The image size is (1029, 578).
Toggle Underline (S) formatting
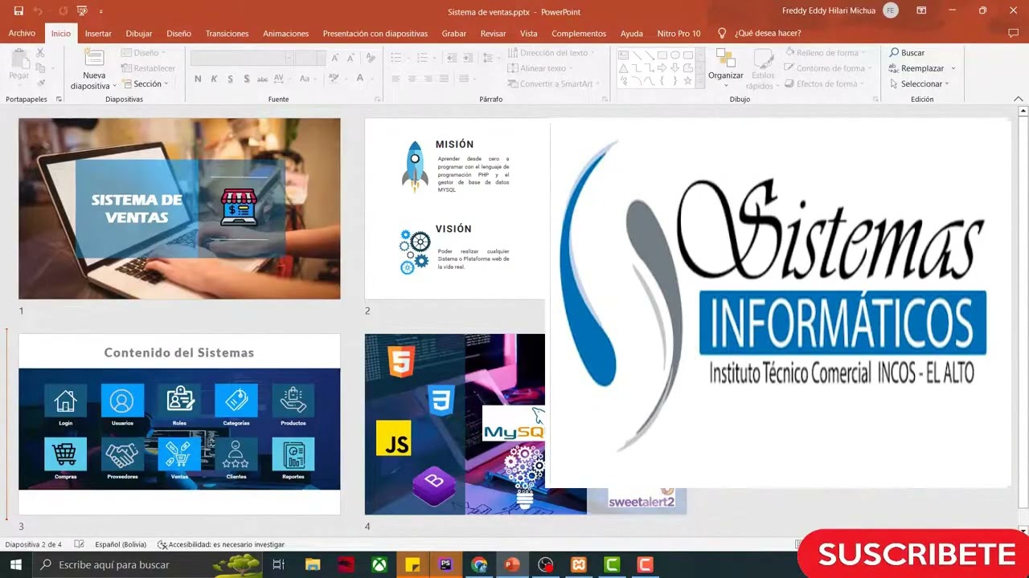(230, 79)
